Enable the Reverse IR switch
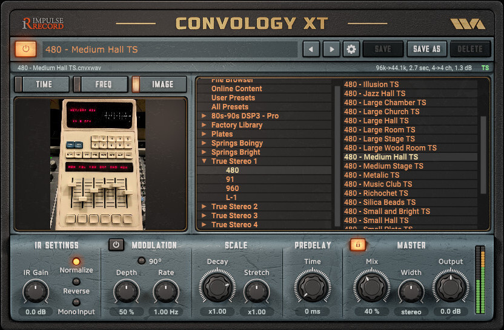 76,282
